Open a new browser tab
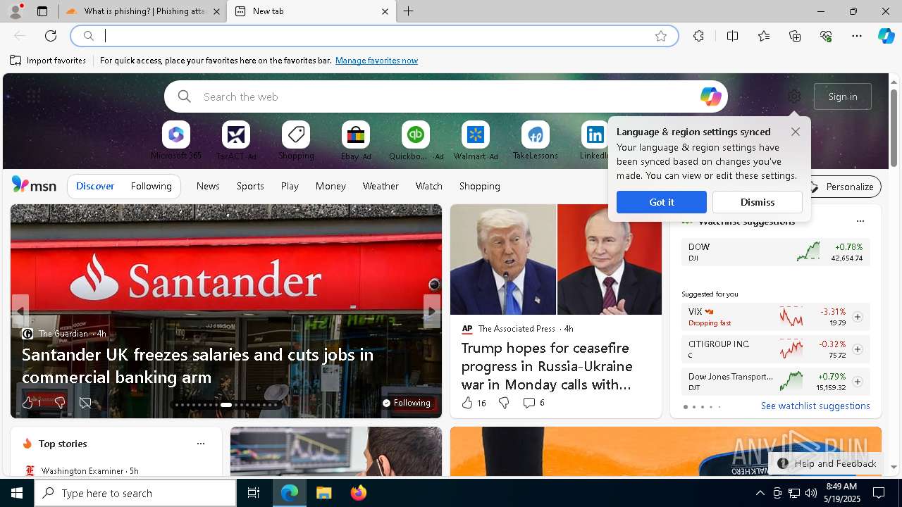The height and width of the screenshot is (507, 902). click(x=409, y=11)
